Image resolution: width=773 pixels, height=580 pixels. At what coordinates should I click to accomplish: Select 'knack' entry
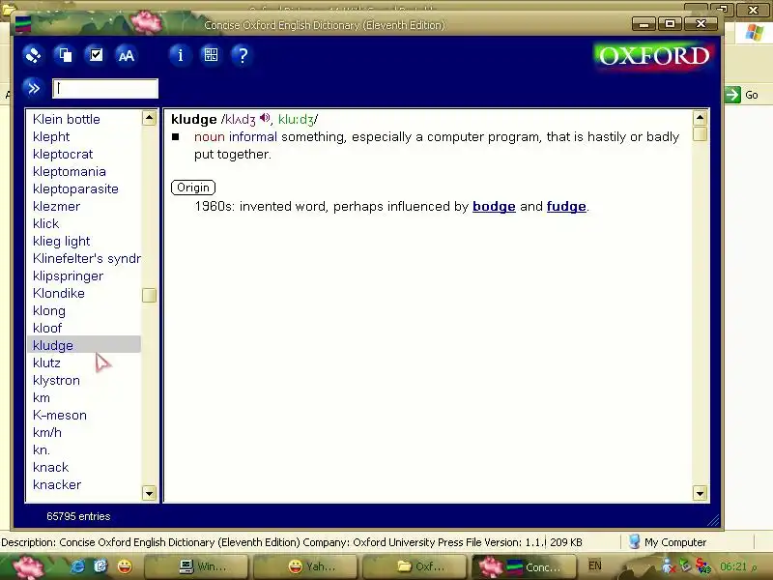tap(51, 468)
